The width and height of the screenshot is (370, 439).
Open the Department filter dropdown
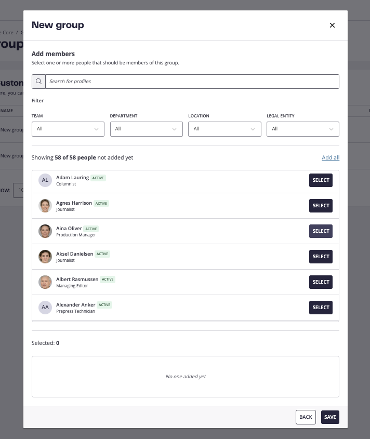[146, 129]
